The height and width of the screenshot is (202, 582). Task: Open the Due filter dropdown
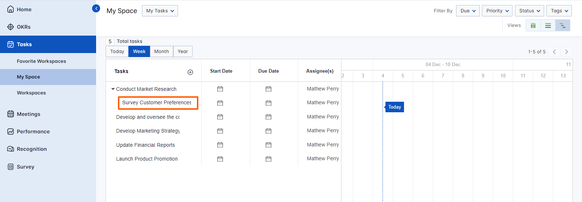[x=468, y=11]
